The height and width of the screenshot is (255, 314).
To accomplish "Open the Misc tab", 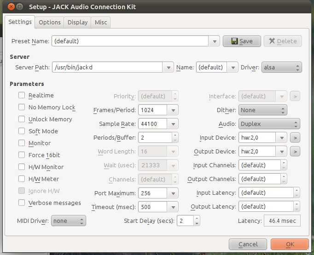I will [101, 22].
